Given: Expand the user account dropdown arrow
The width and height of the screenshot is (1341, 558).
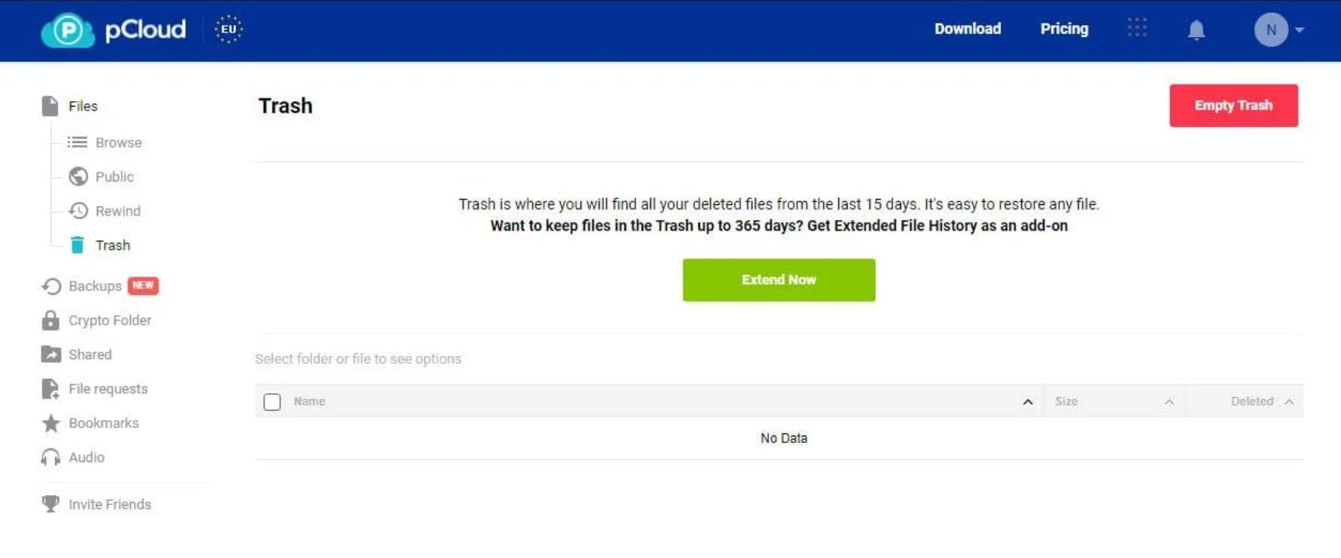Looking at the screenshot, I should pyautogui.click(x=1299, y=30).
